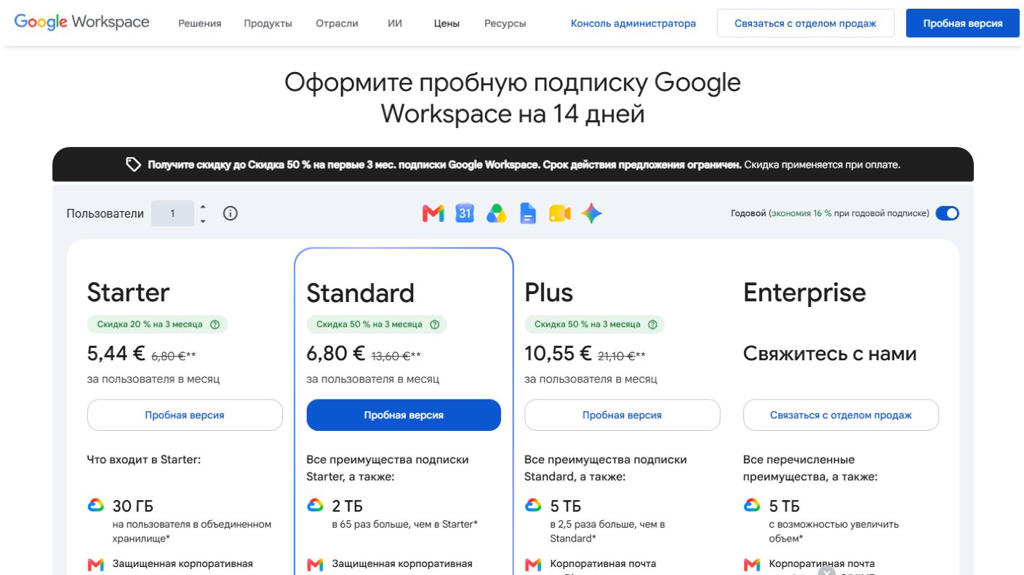The height and width of the screenshot is (575, 1024).
Task: Start the Starter plan trial
Action: [185, 415]
